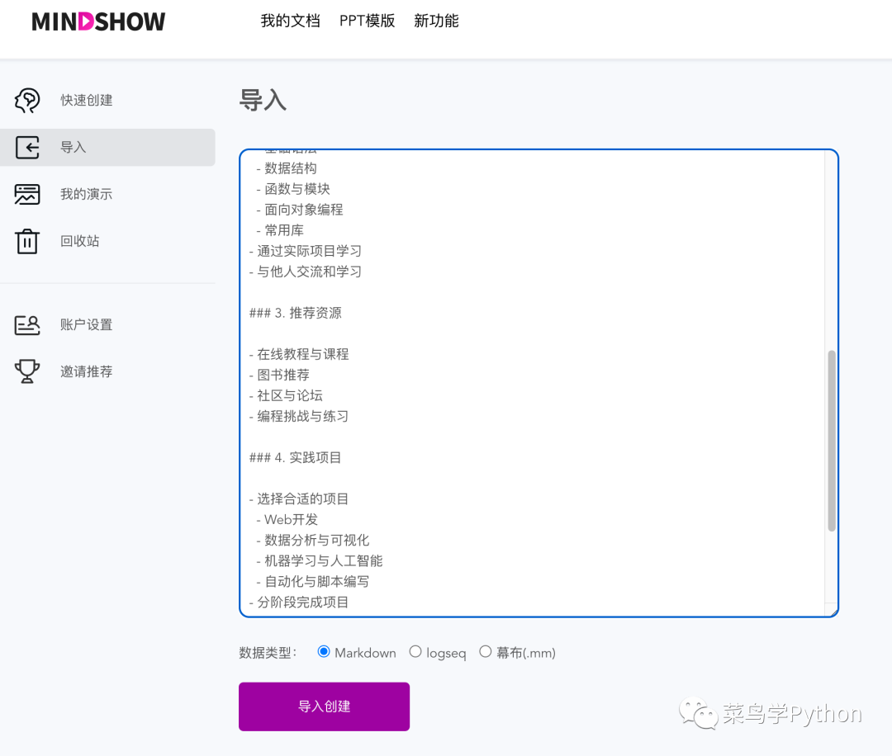Click the line '- 编程挑战与练习'
The width and height of the screenshot is (892, 756).
tap(299, 417)
